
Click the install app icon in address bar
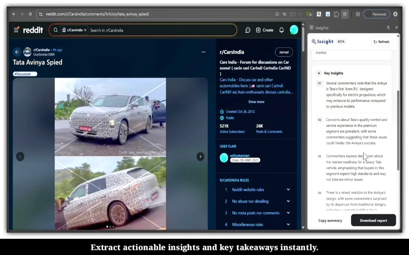[277, 14]
